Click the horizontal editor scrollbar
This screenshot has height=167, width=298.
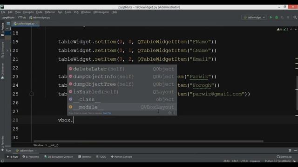click(149, 141)
